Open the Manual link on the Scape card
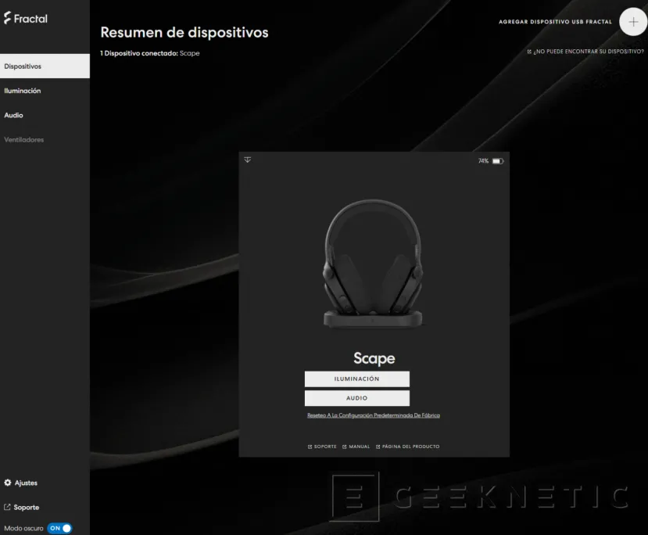 point(356,447)
